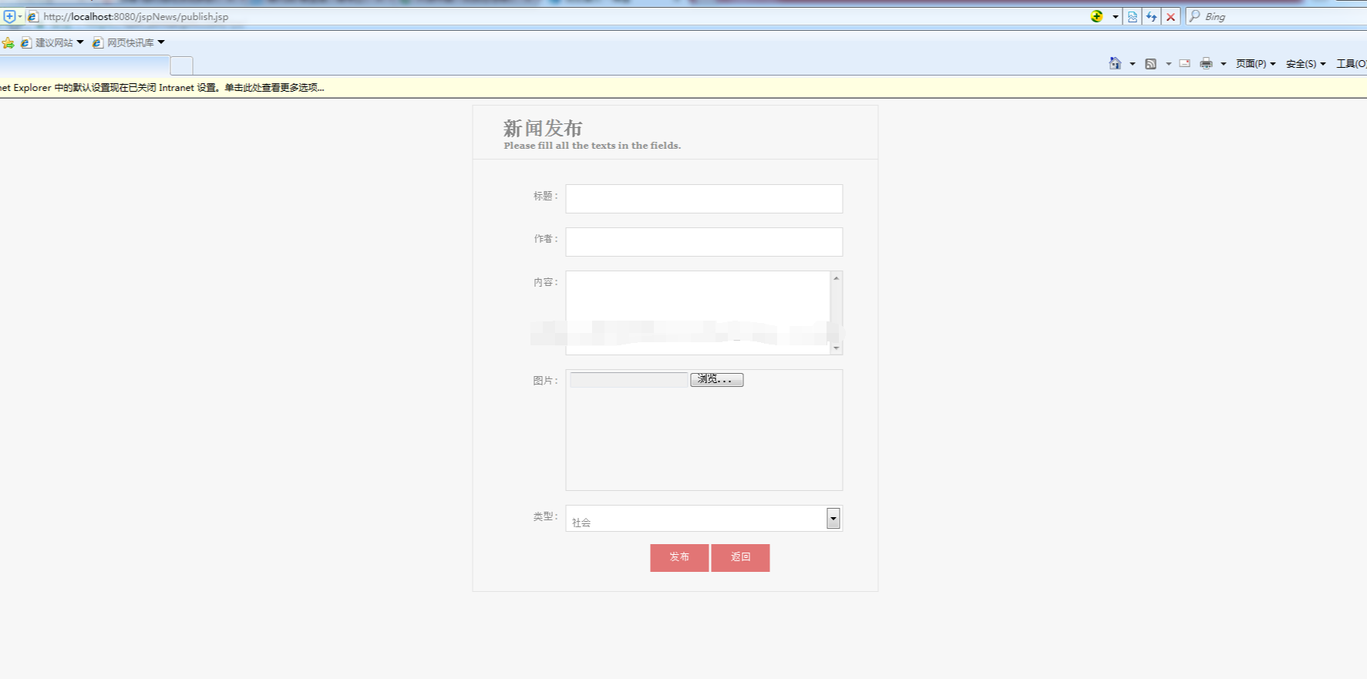Toggle compatibility view torn-page icon
Image resolution: width=1367 pixels, height=679 pixels.
point(1132,17)
